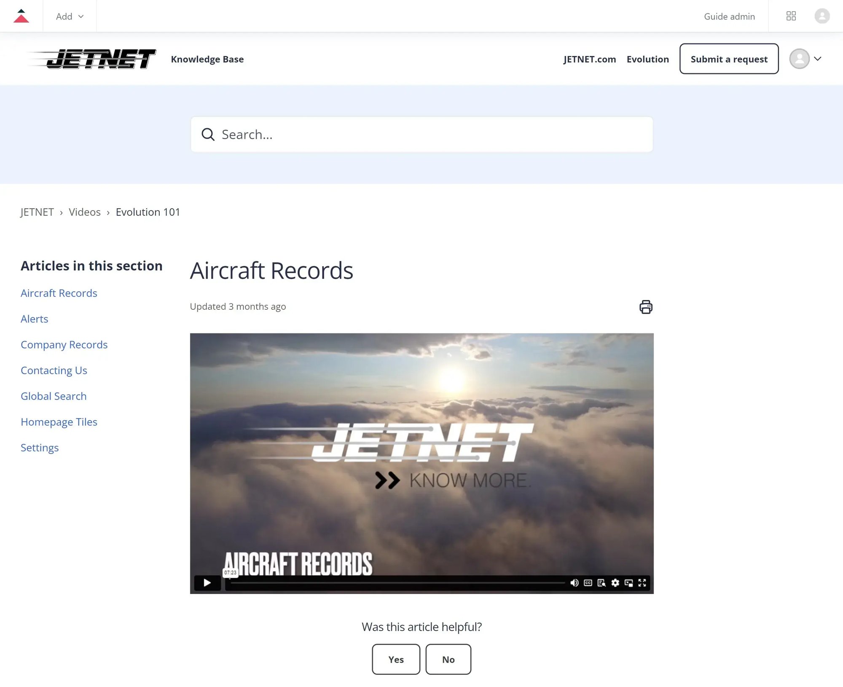This screenshot has height=687, width=843.
Task: Click the Zendesk Guide logo icon
Action: [21, 16]
